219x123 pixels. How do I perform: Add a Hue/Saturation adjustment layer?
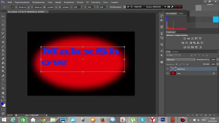(x=183, y=43)
